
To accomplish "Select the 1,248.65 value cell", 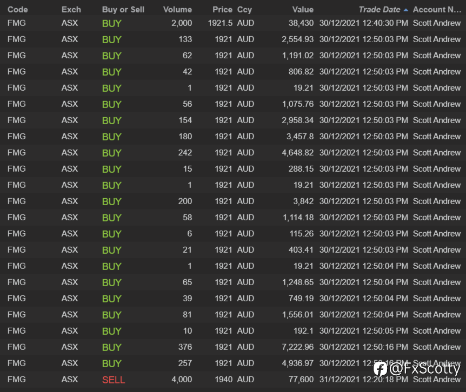I will point(297,282).
